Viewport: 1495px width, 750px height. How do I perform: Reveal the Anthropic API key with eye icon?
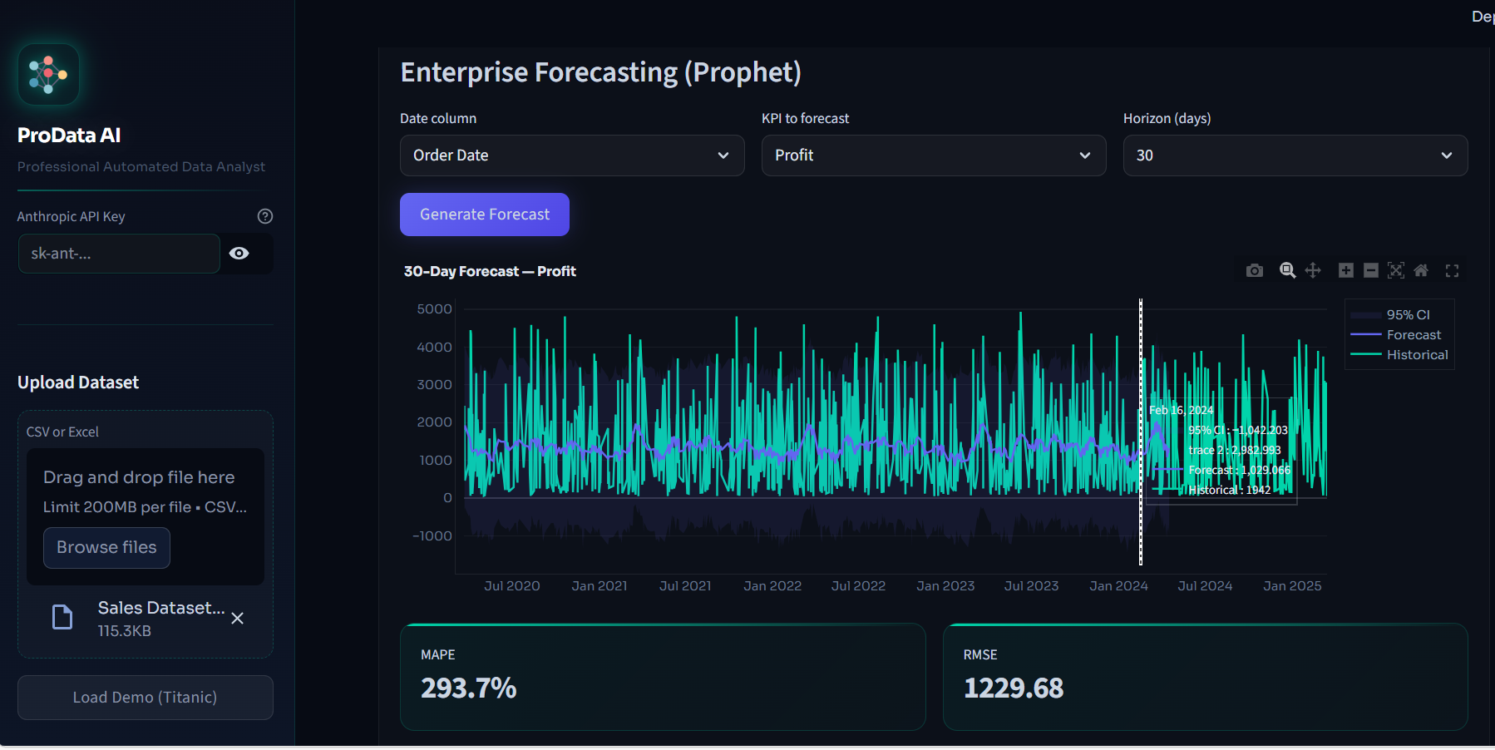coord(239,254)
